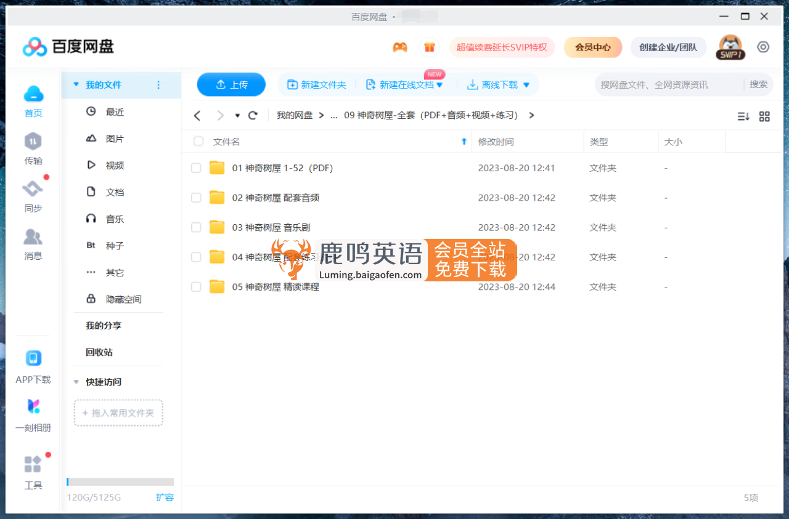Go forward with the right arrow
Screen dimensions: 789x519
click(x=221, y=116)
